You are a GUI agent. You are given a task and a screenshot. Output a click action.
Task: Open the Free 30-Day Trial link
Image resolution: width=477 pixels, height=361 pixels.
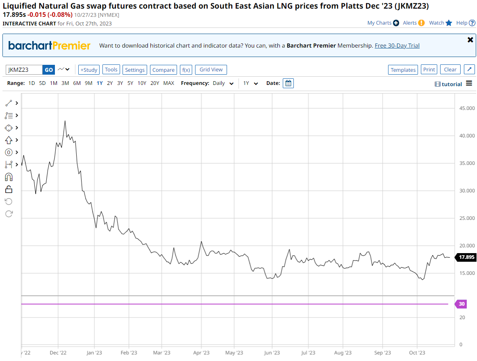pos(397,46)
